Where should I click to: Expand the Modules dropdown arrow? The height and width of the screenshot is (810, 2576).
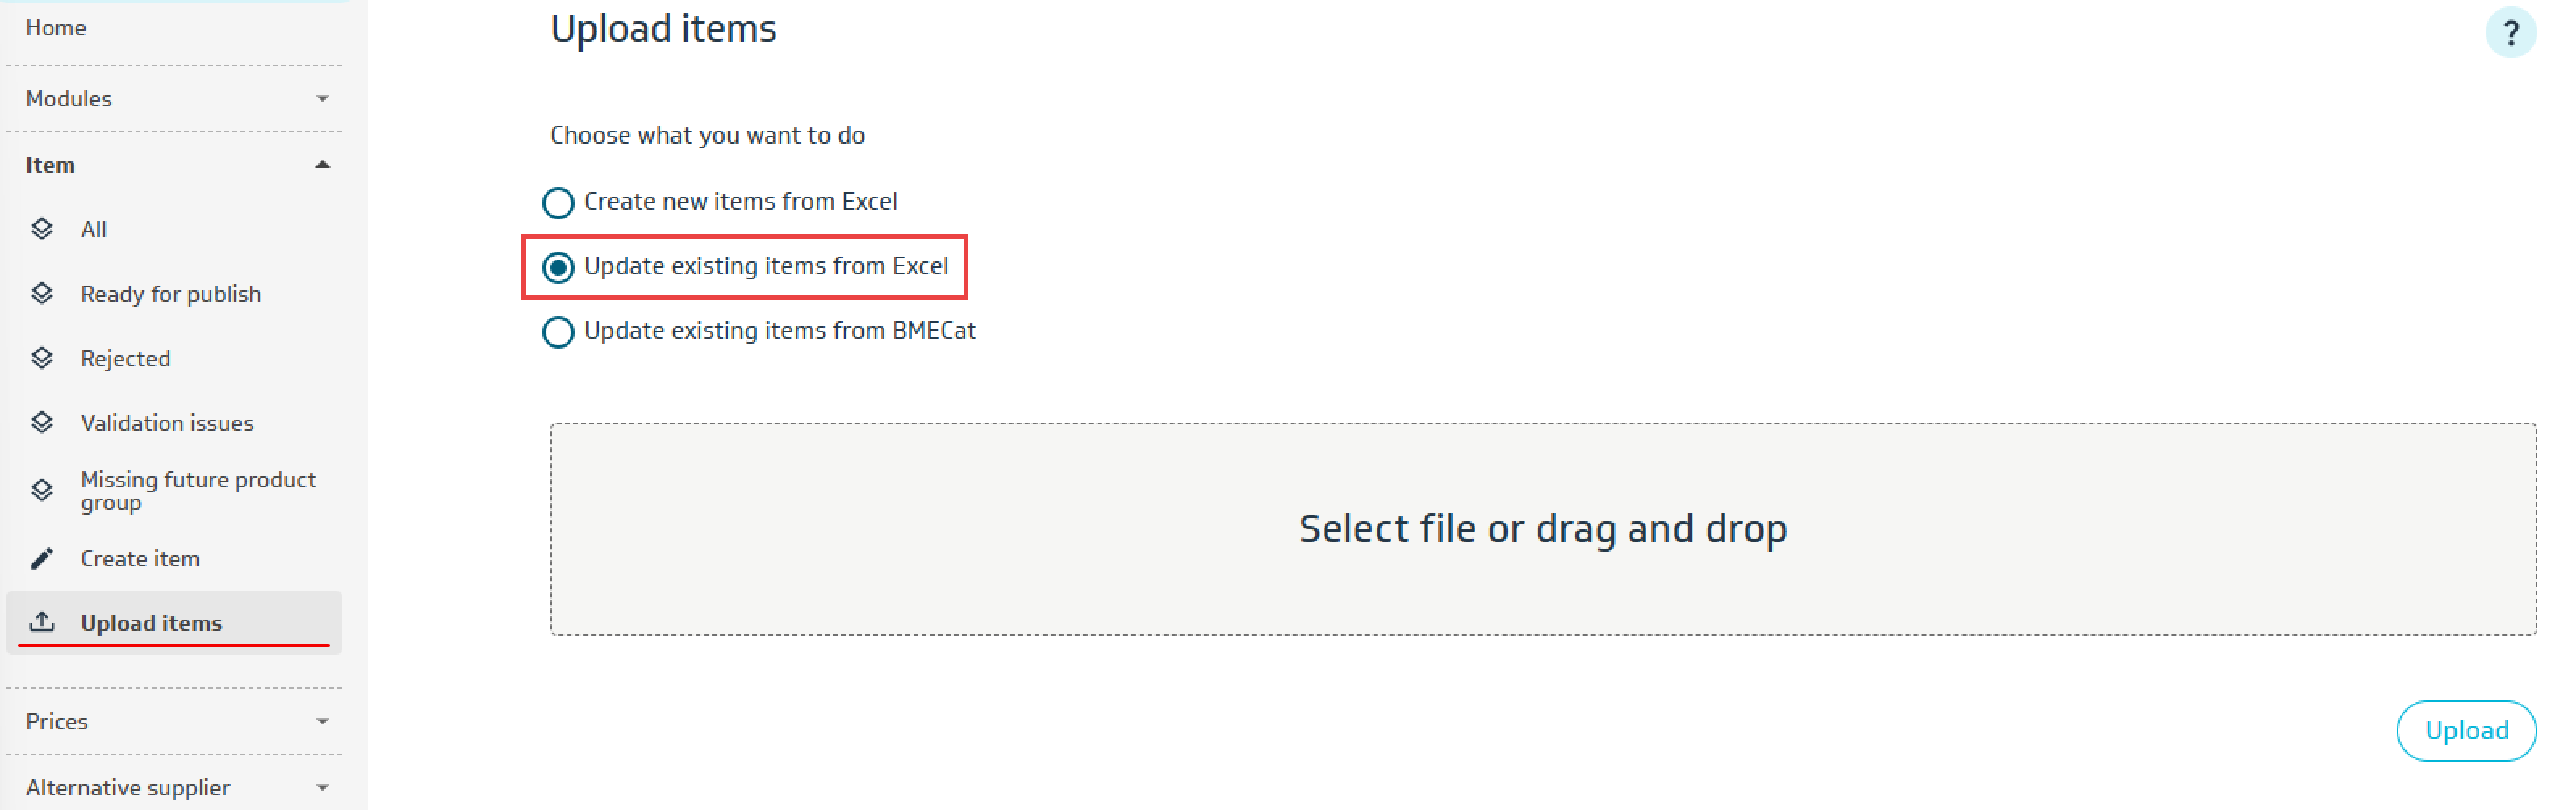322,99
